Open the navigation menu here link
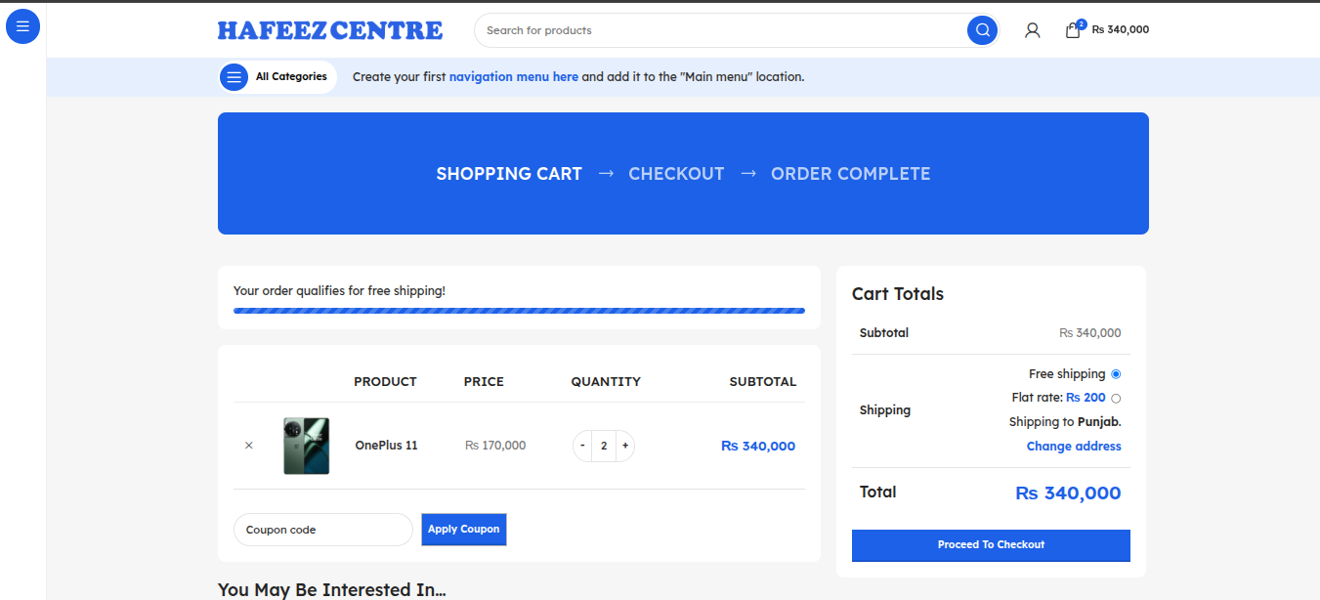 [513, 77]
